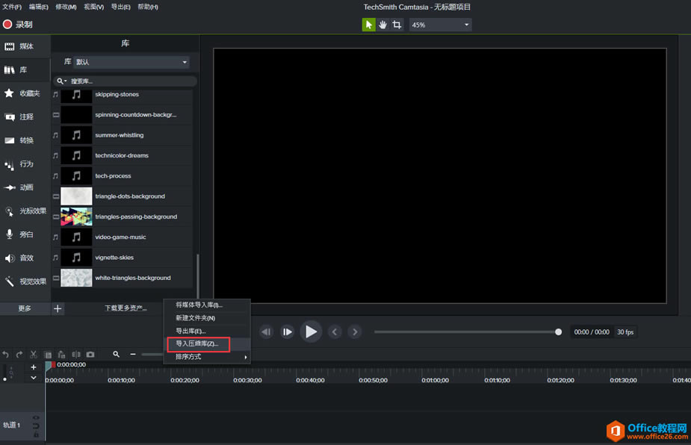This screenshot has height=445, width=691.
Task: Click the previous frame playback button
Action: (266, 332)
